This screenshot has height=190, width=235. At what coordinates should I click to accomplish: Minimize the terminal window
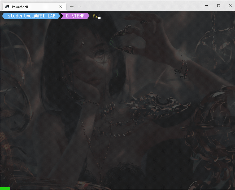point(206,6)
